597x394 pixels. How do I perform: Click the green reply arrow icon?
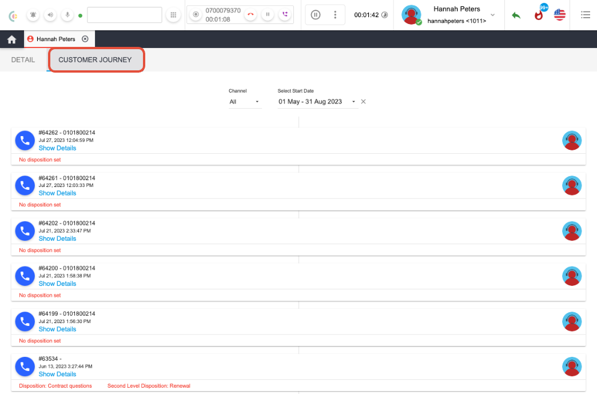[516, 15]
